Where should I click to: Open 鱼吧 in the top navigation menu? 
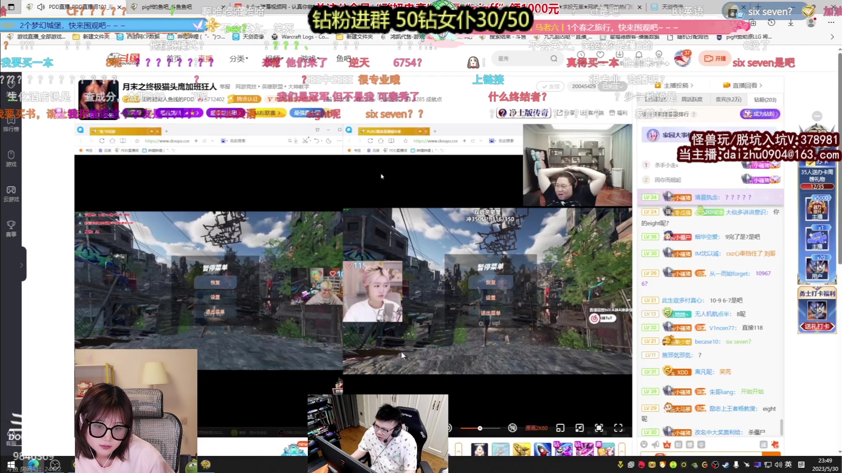tap(343, 59)
